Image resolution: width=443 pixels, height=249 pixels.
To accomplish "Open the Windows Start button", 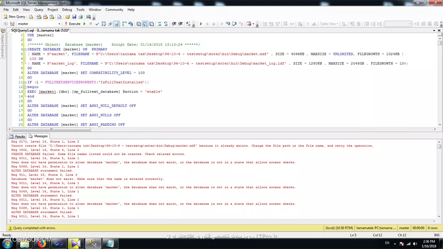I will 7,243.
